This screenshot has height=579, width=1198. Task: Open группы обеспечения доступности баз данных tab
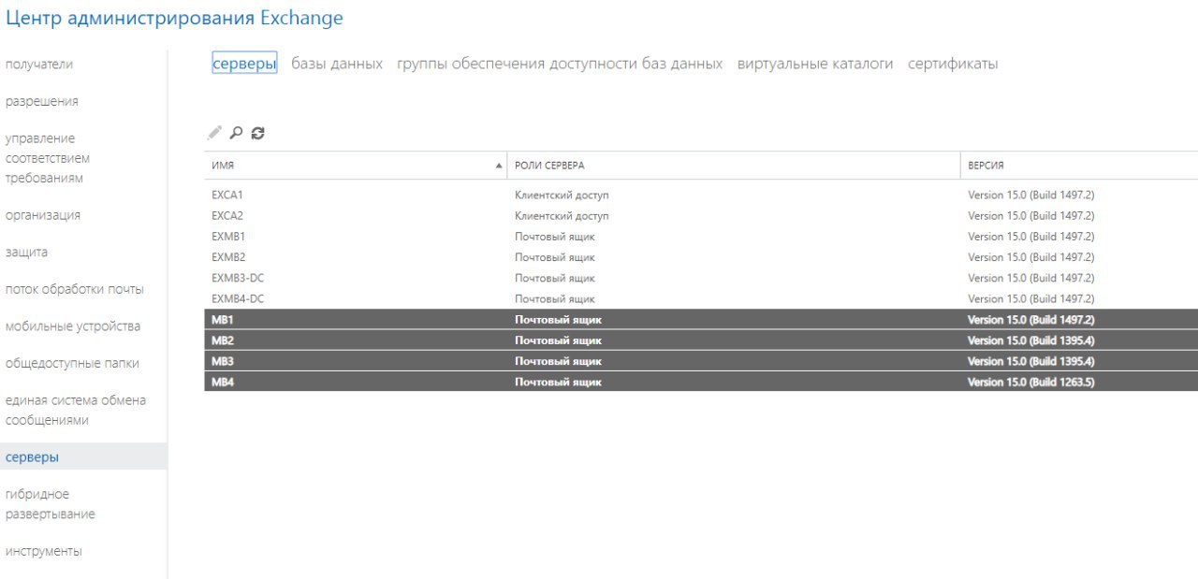[560, 64]
